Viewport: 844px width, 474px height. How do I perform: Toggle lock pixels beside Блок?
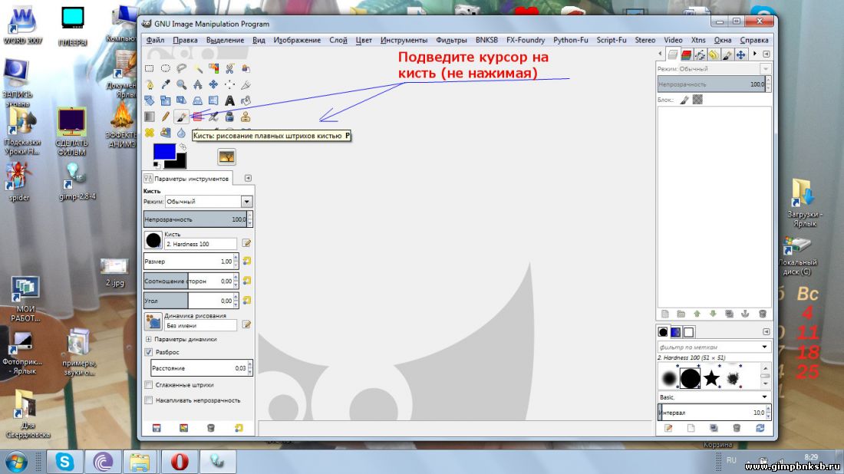[684, 100]
